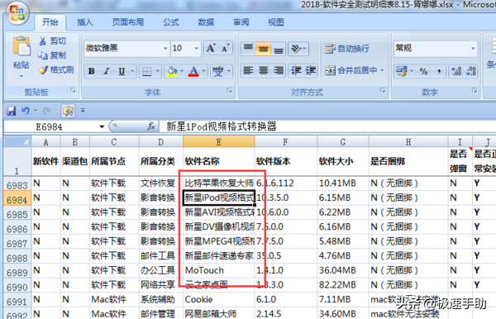Enable 自动换行 wrap text
Screen dimensions: 496x319
click(347, 49)
